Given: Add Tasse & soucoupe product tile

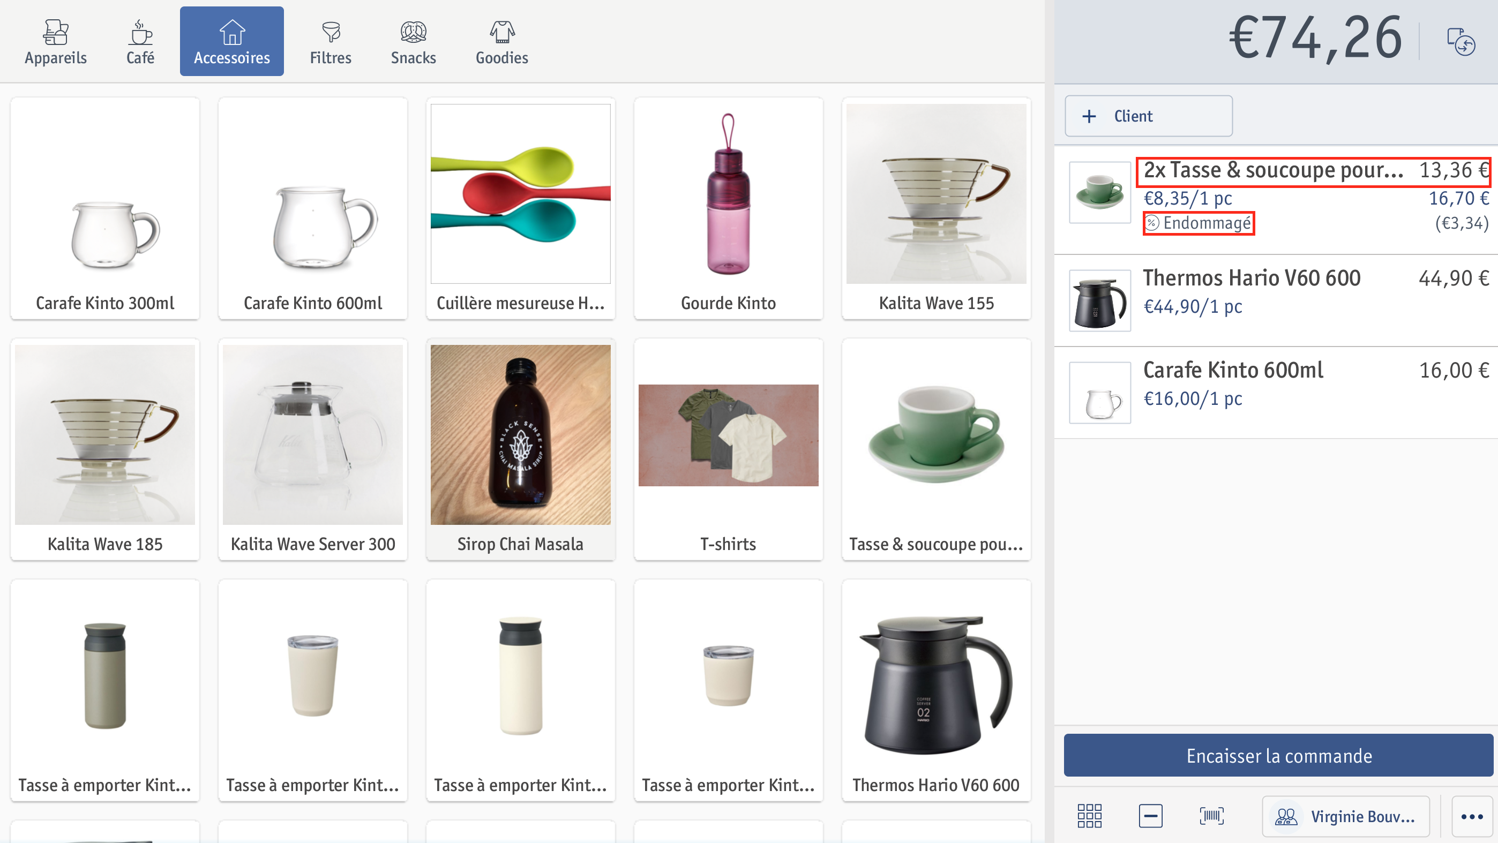Looking at the screenshot, I should point(937,449).
